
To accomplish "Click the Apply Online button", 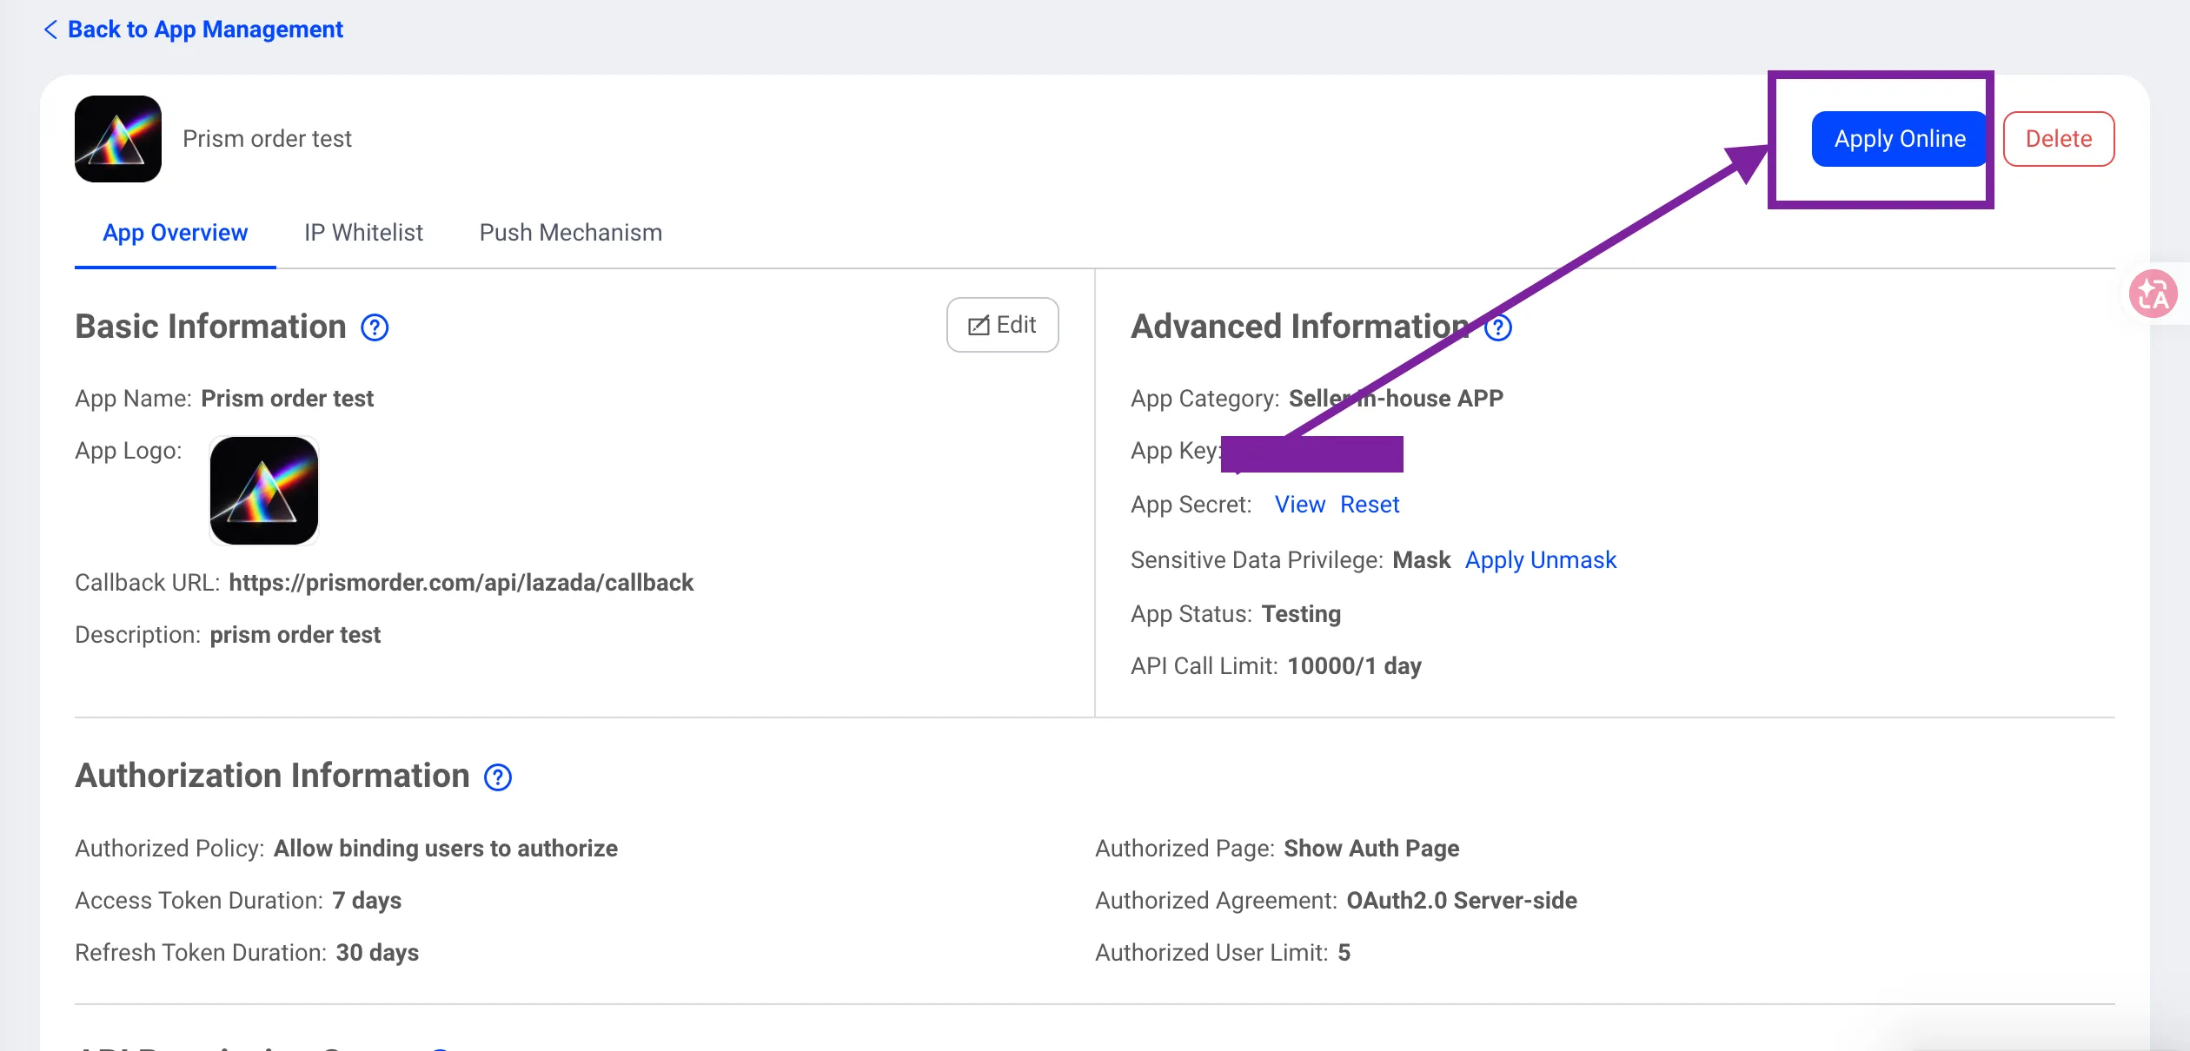I will 1900,139.
